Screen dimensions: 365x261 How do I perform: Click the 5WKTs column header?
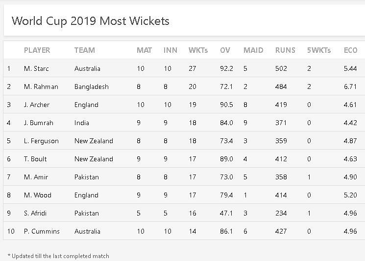[319, 50]
